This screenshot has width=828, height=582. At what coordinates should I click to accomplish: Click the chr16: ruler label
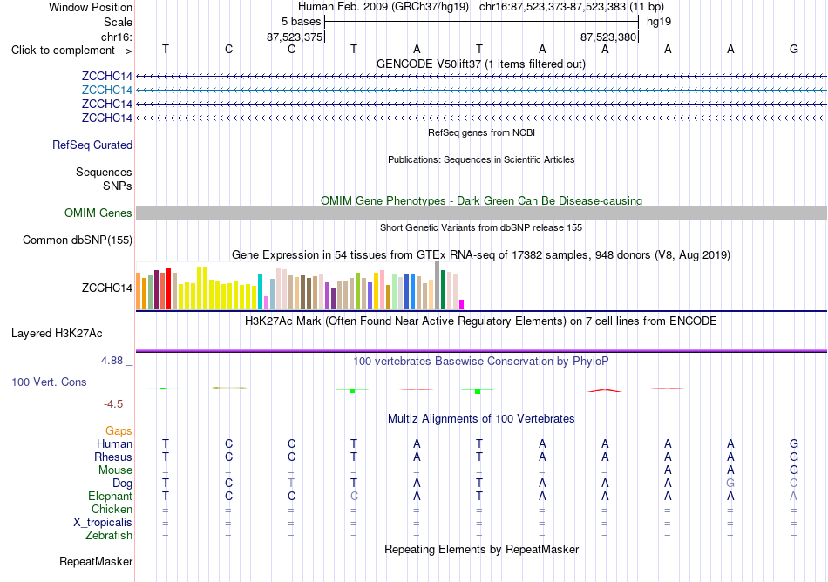(x=117, y=37)
